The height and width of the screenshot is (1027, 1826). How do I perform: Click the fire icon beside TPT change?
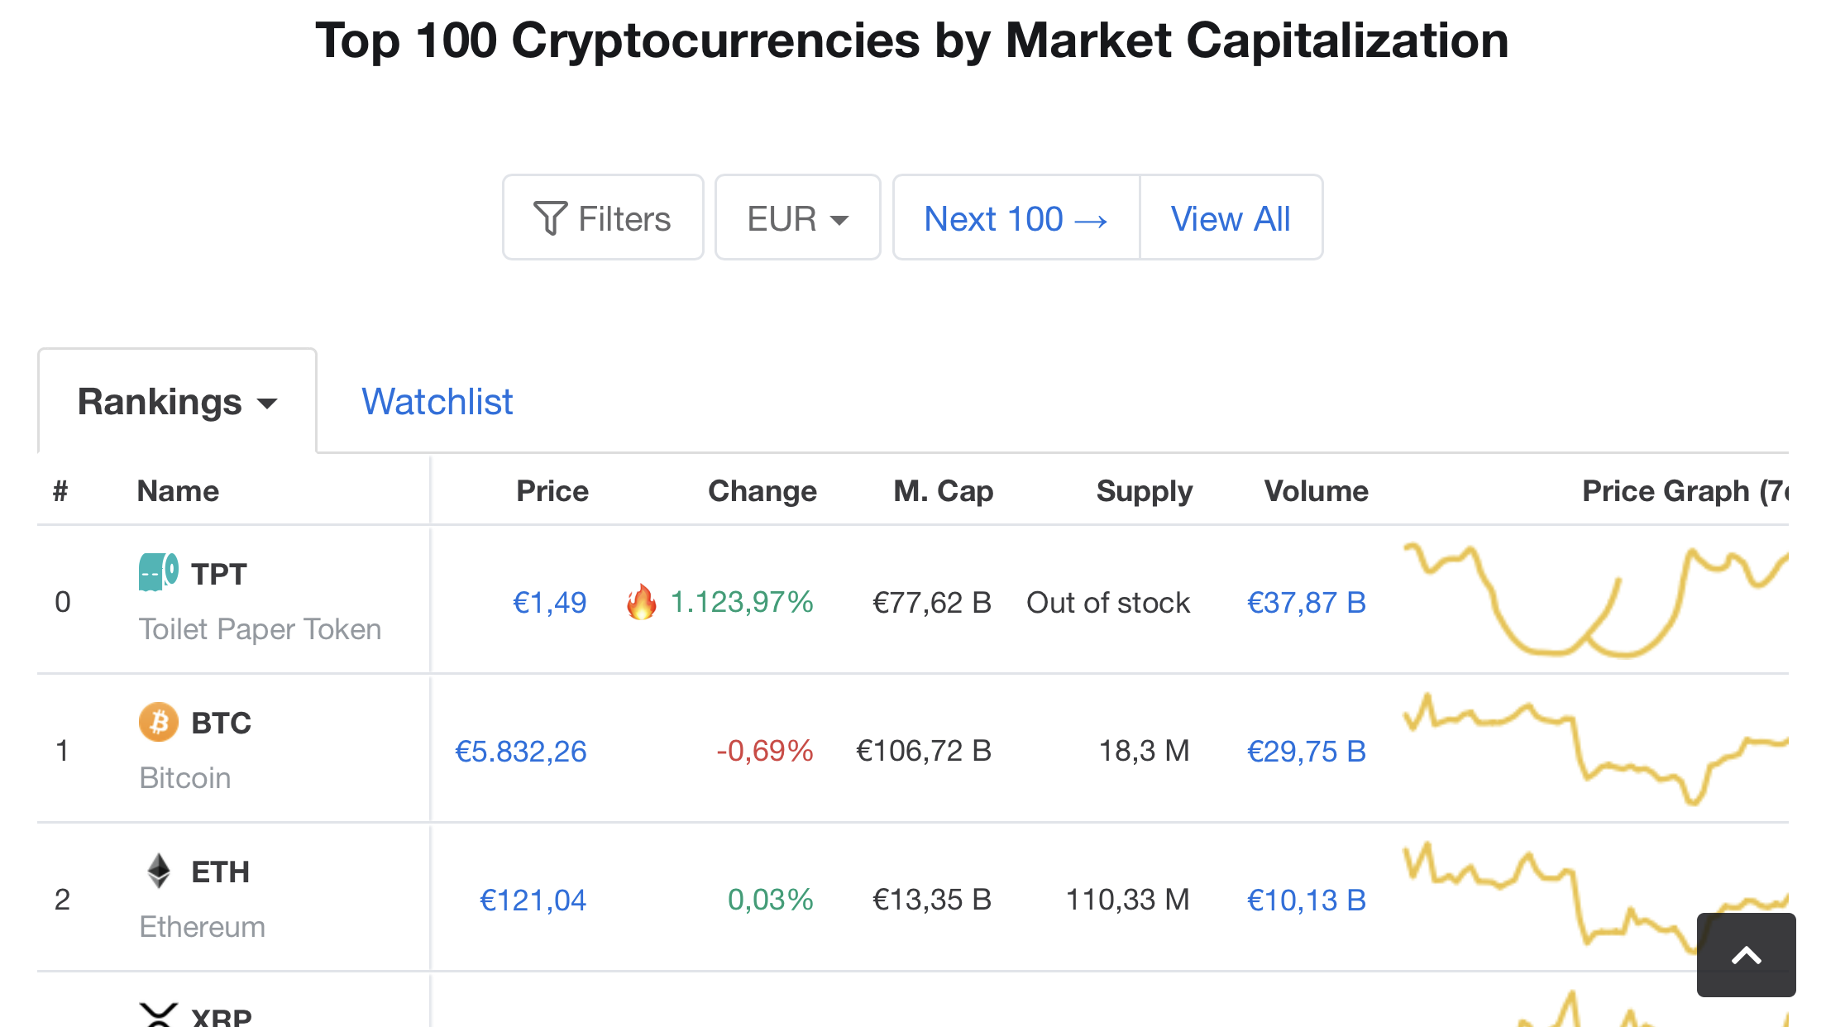click(x=641, y=602)
